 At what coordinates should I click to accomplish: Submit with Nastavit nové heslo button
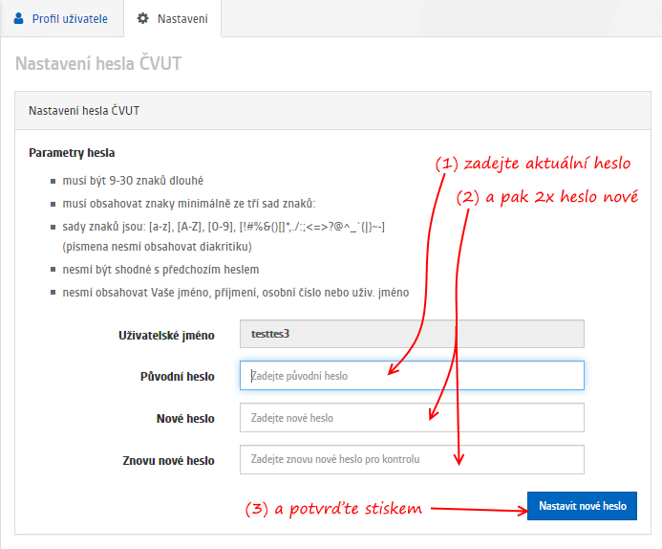point(582,506)
